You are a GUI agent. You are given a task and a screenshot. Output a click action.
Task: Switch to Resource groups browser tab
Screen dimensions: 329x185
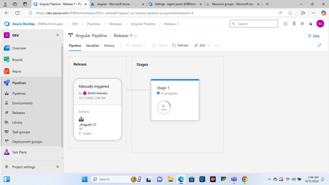tap(233, 4)
